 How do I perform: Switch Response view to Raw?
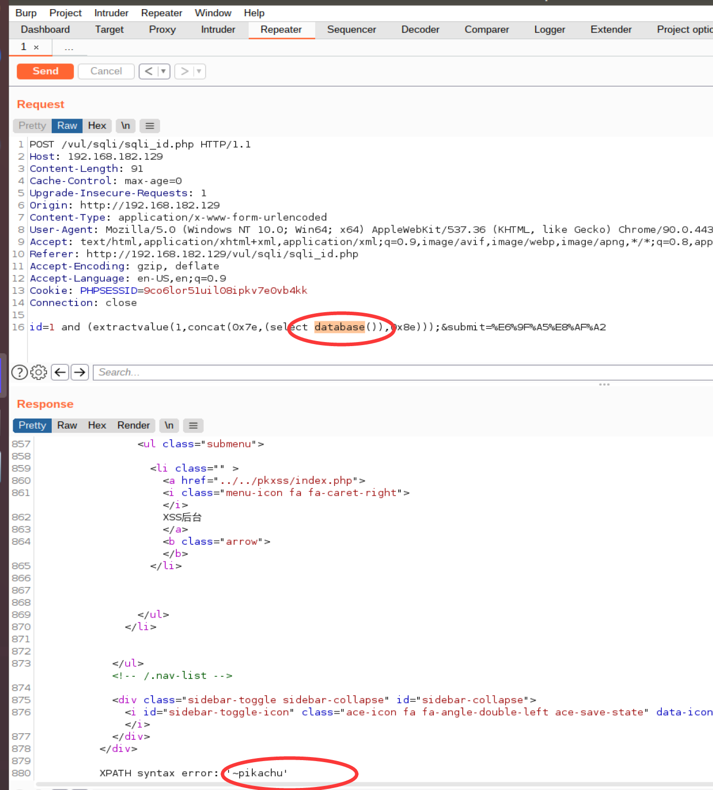pos(67,425)
